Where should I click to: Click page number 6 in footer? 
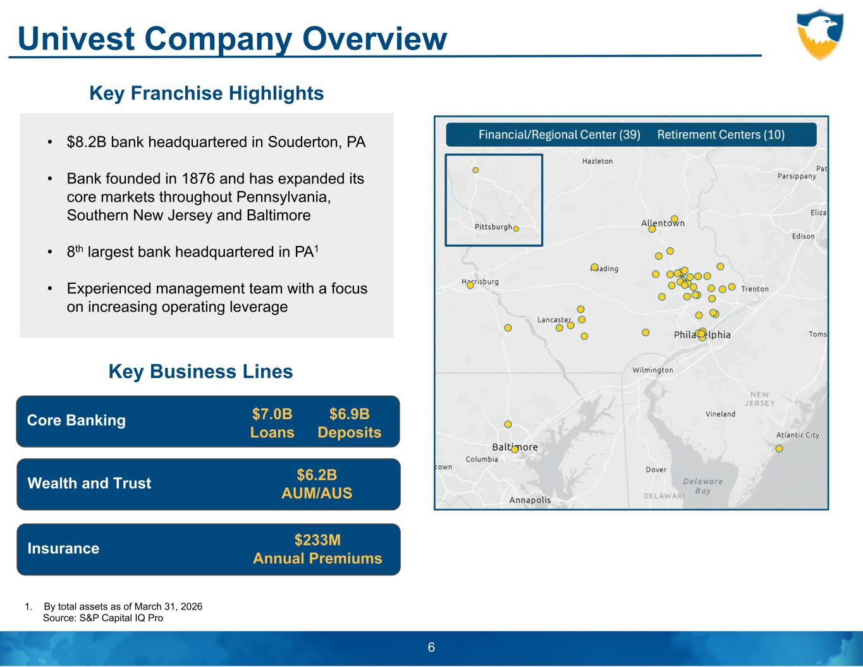pyautogui.click(x=431, y=647)
